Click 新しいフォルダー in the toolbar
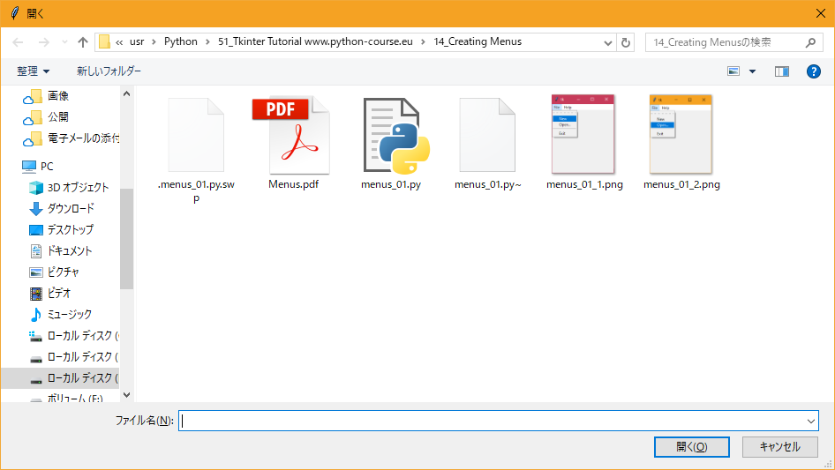 pos(109,71)
